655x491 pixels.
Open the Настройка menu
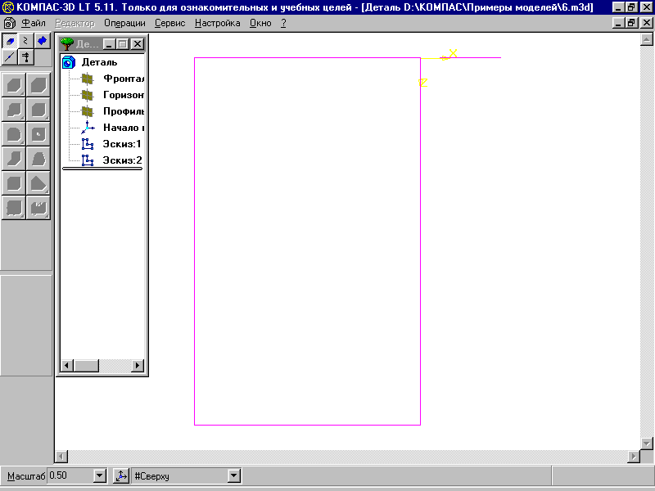point(217,23)
